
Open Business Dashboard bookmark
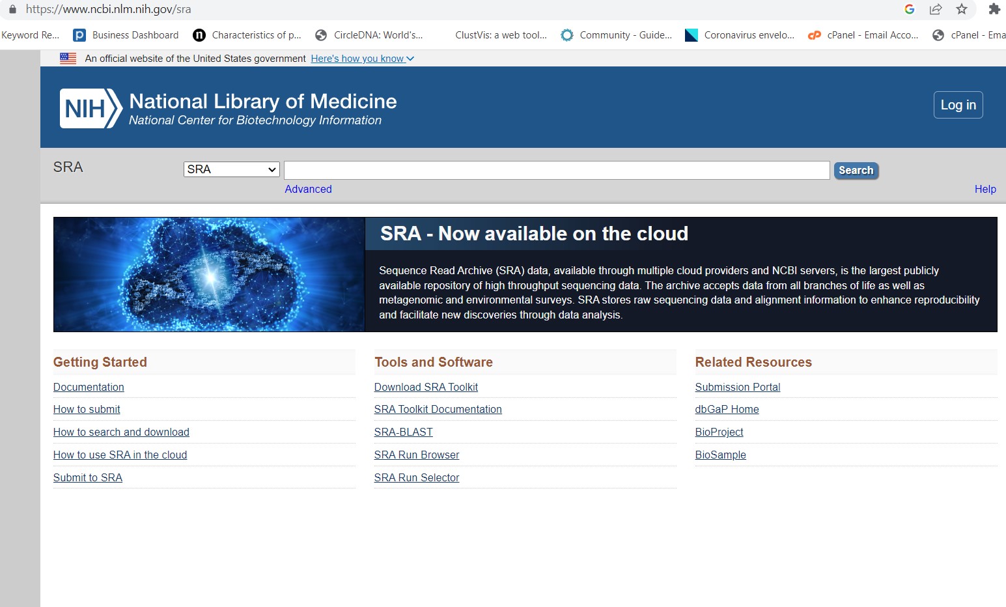click(126, 35)
